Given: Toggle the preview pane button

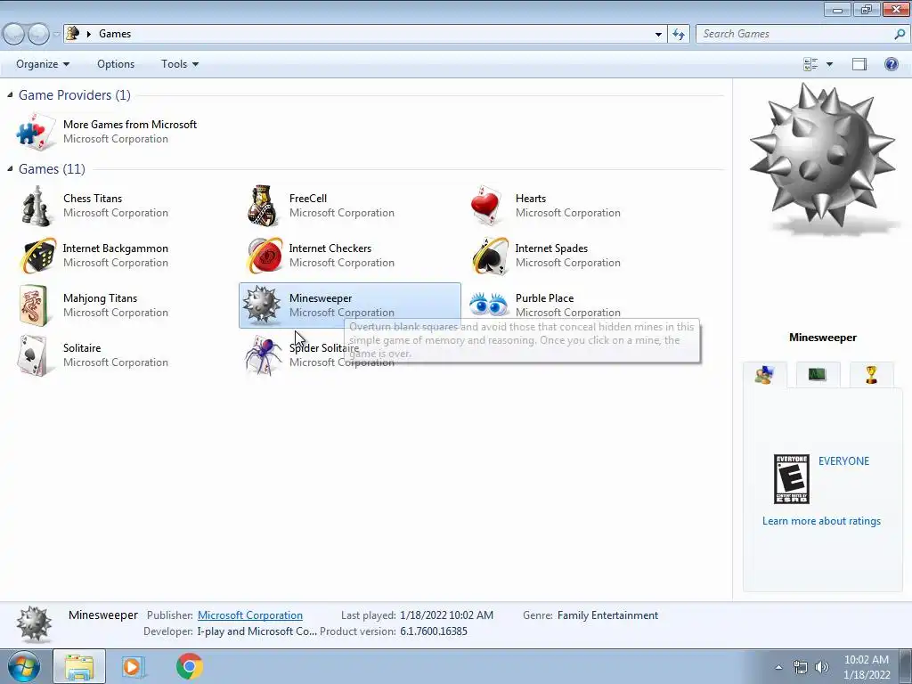Looking at the screenshot, I should 859,64.
